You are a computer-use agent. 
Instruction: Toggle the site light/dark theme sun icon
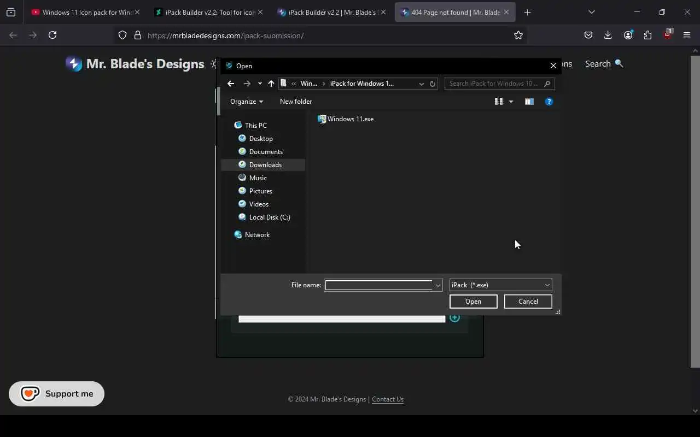pyautogui.click(x=214, y=64)
